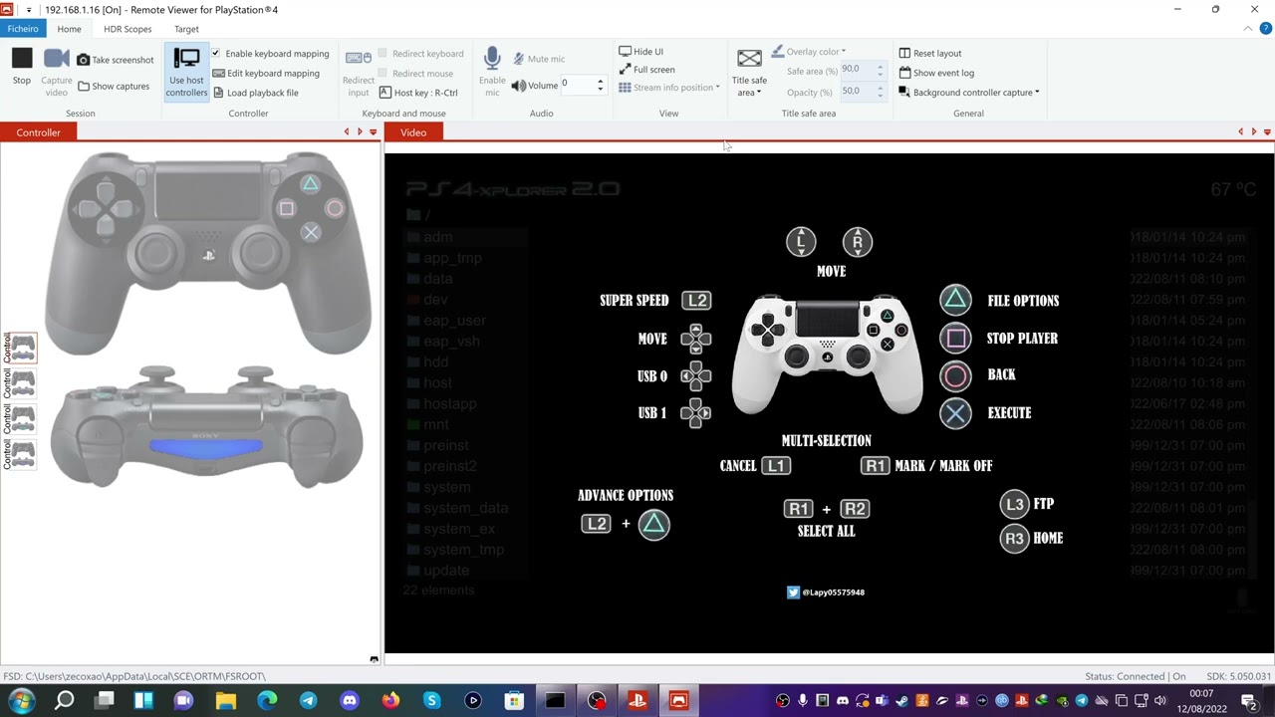1275x717 pixels.
Task: Click the Cross button on controller panel
Action: click(x=311, y=232)
